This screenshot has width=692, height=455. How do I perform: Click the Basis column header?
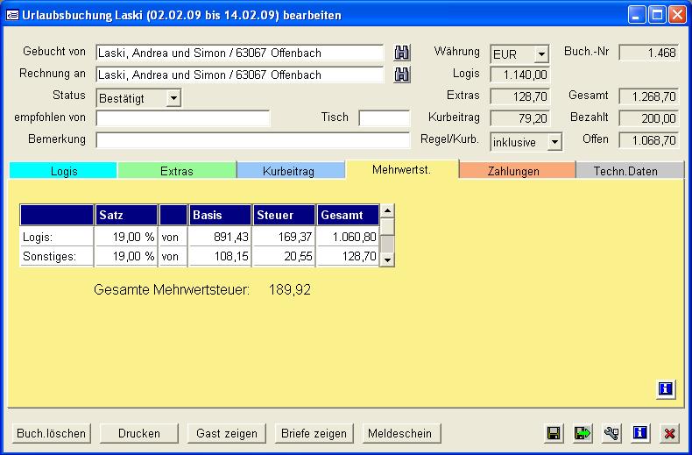click(x=220, y=215)
